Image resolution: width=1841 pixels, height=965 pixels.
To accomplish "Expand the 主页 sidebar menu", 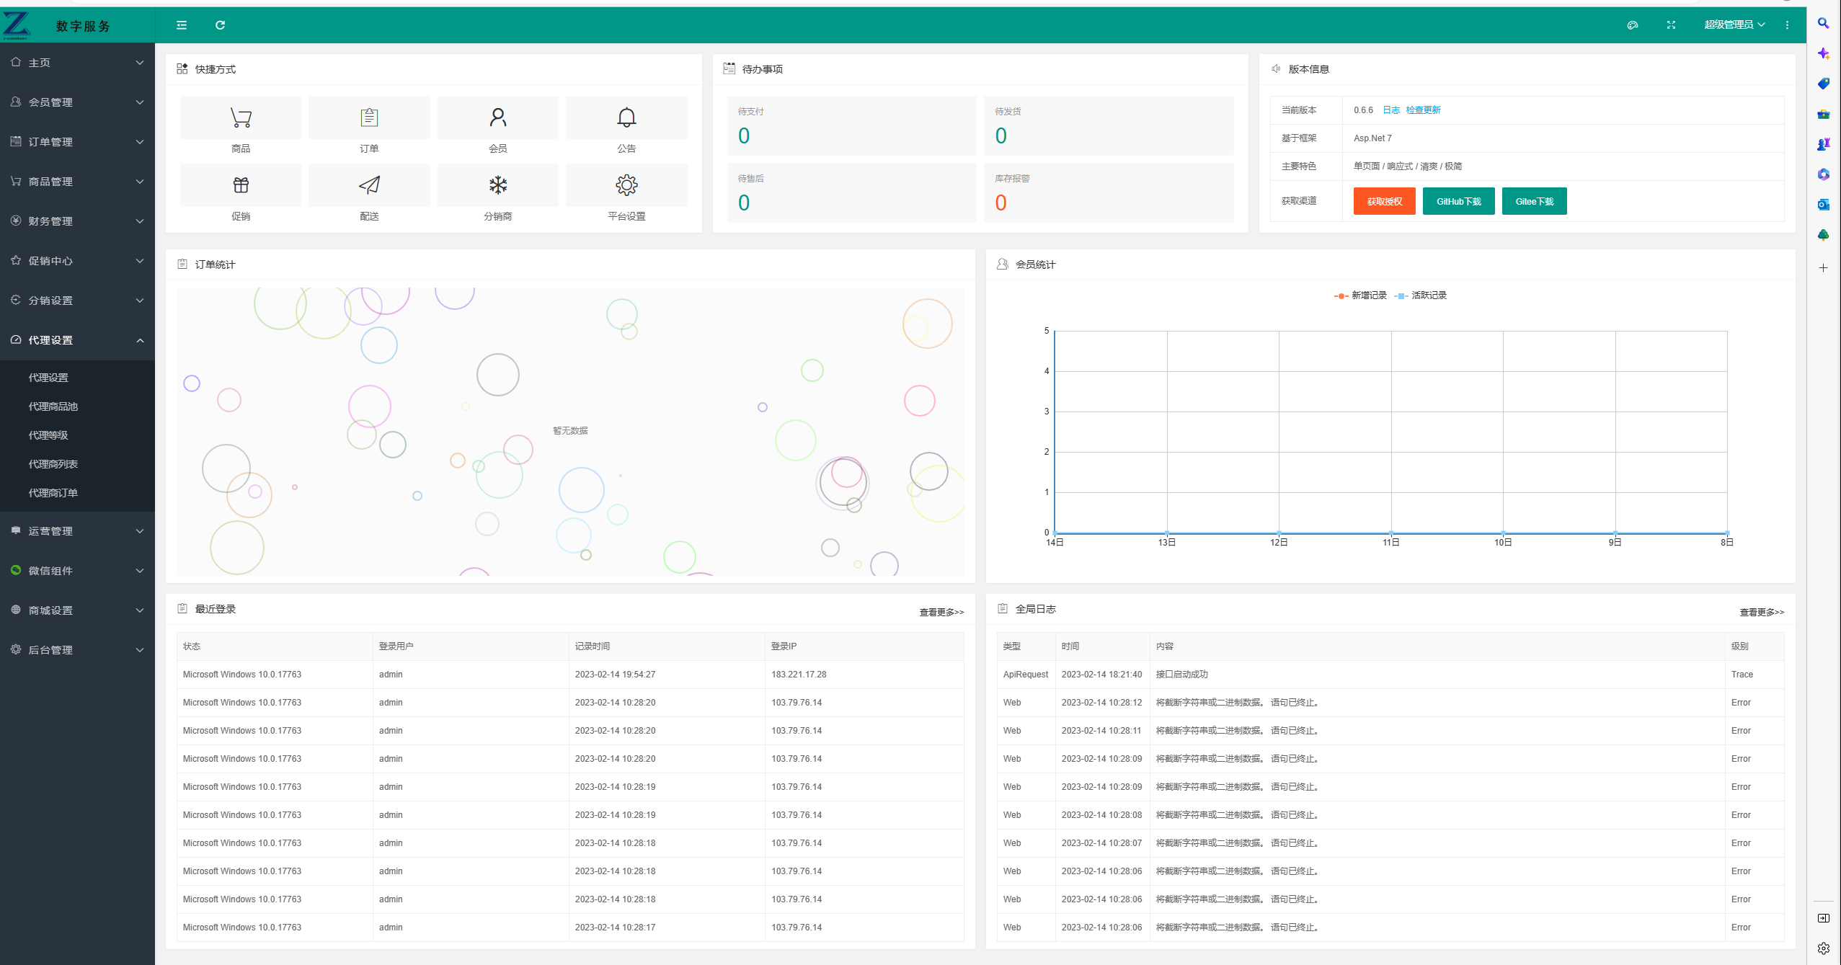I will coord(77,63).
